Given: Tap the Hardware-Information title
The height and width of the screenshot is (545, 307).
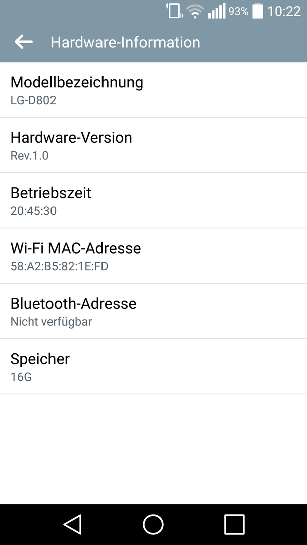Looking at the screenshot, I should coord(126,42).
